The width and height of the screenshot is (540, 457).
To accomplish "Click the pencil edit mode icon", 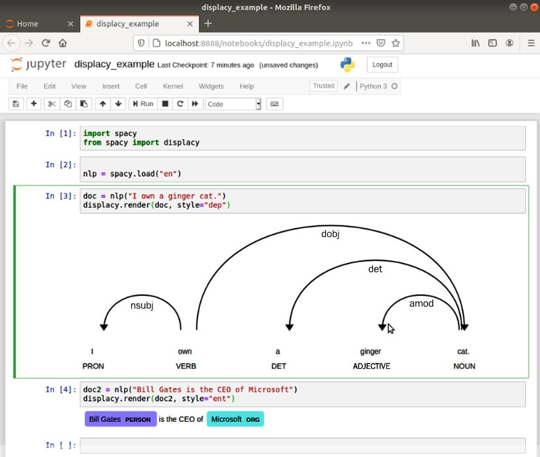I will tap(347, 86).
